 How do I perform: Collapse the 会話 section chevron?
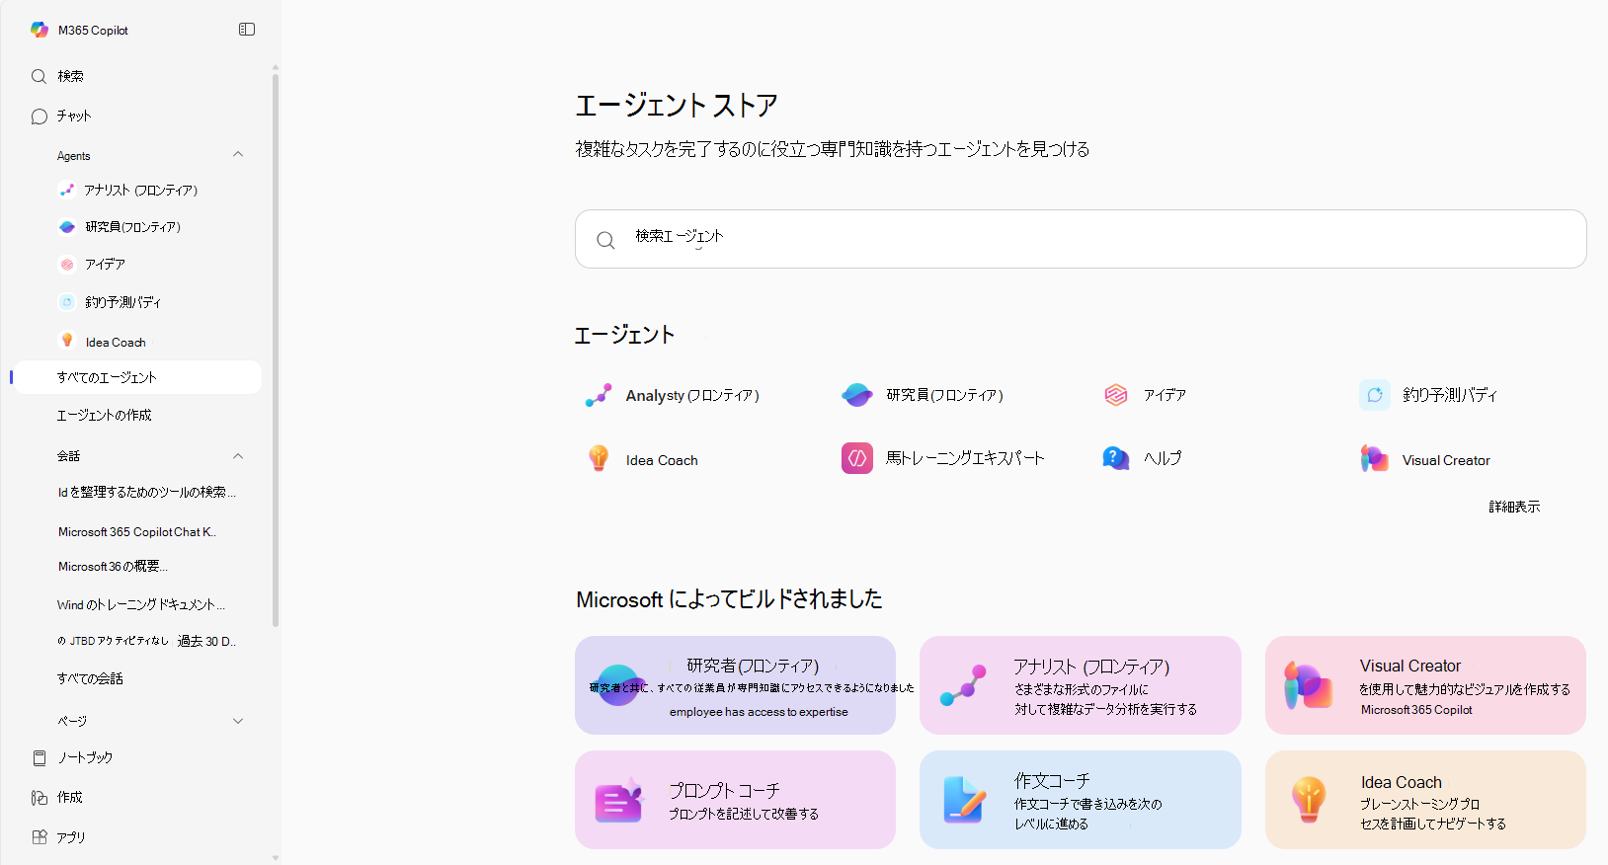(238, 456)
